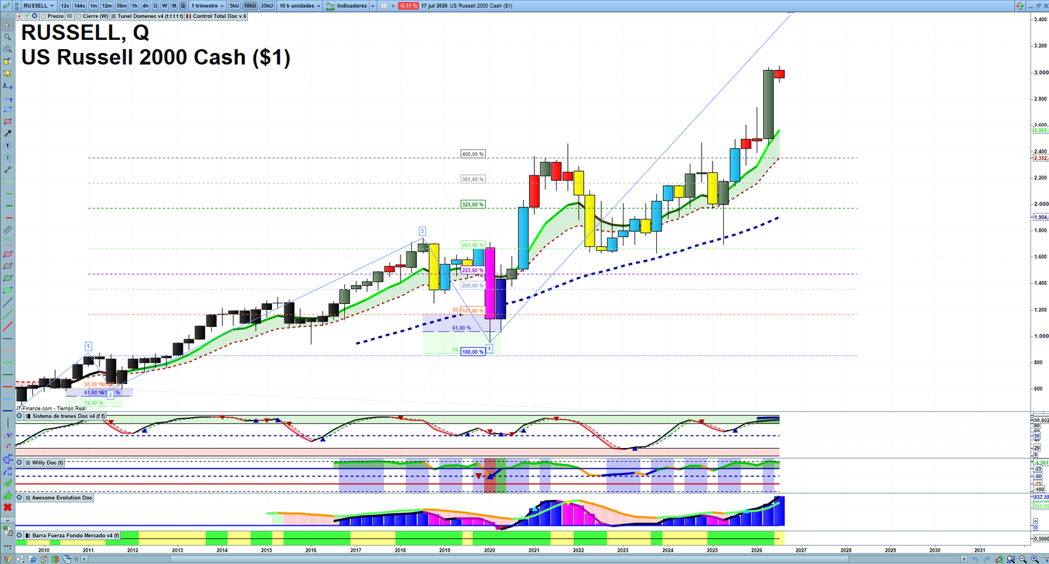Select the black diagonal trend line tool
The height and width of the screenshot is (564, 1049).
pos(7,302)
